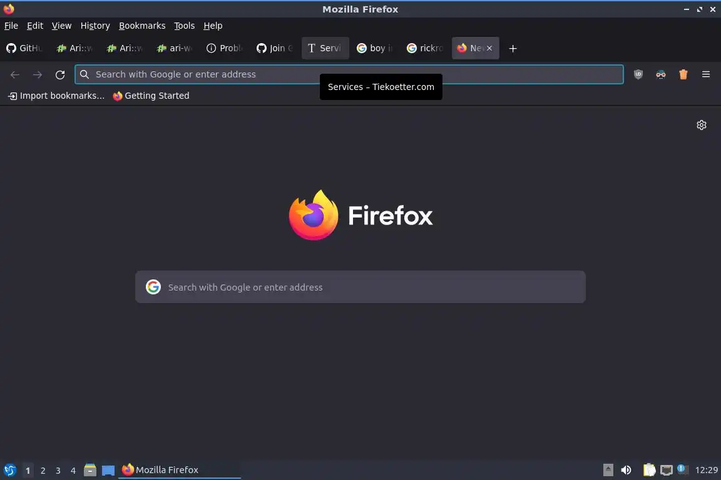Open the volume control
721x480 pixels.
pyautogui.click(x=626, y=470)
